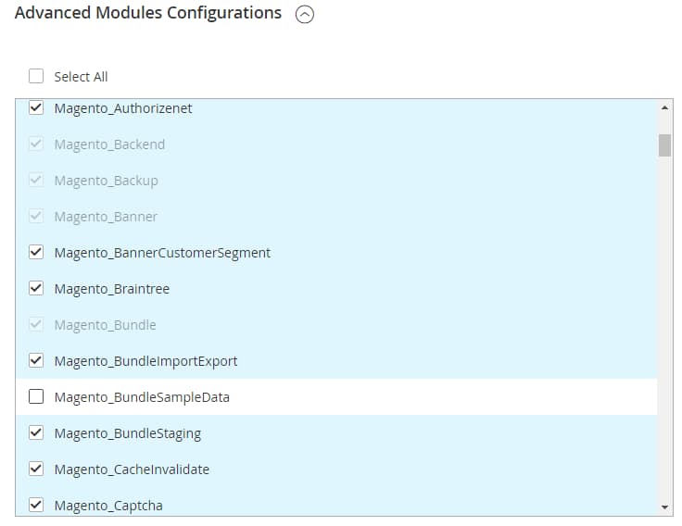This screenshot has width=682, height=526.
Task: Uncheck the Magento_Captcha checkbox
Action: [x=36, y=505]
